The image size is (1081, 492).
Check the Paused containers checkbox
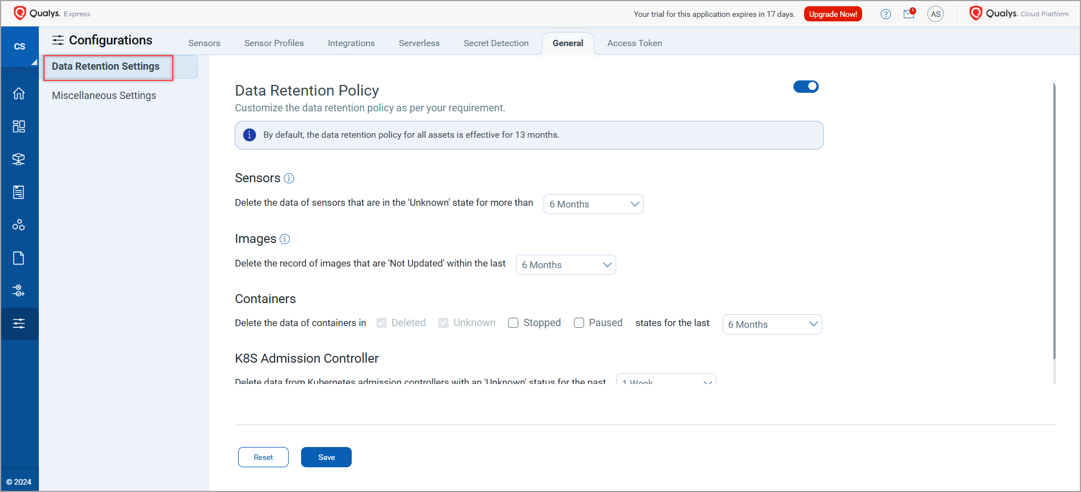click(x=579, y=323)
